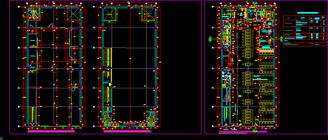Select the green section arrow left of the furnished plan
This screenshot has width=328, height=140.
(210, 39)
